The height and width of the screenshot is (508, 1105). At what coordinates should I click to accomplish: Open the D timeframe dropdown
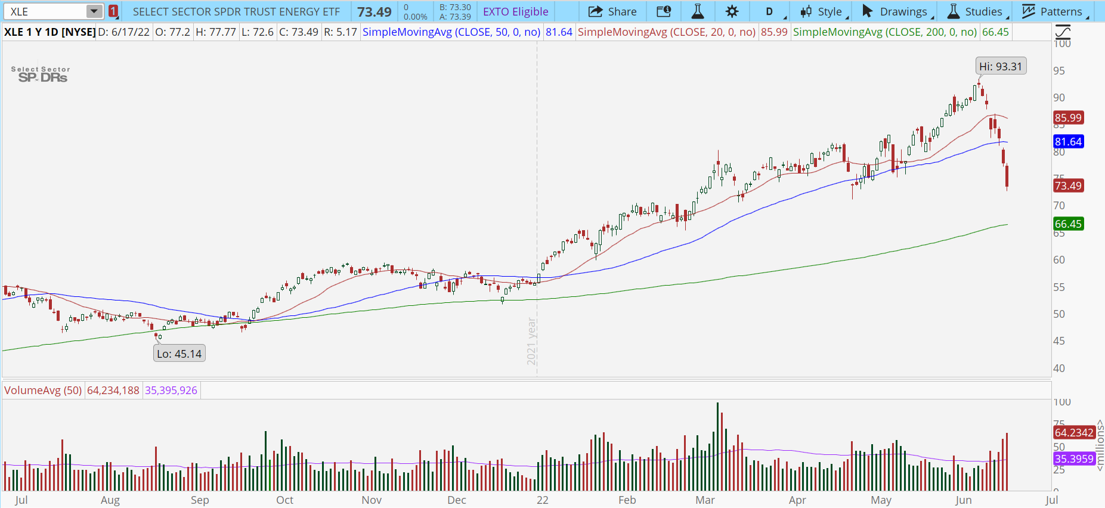tap(769, 11)
